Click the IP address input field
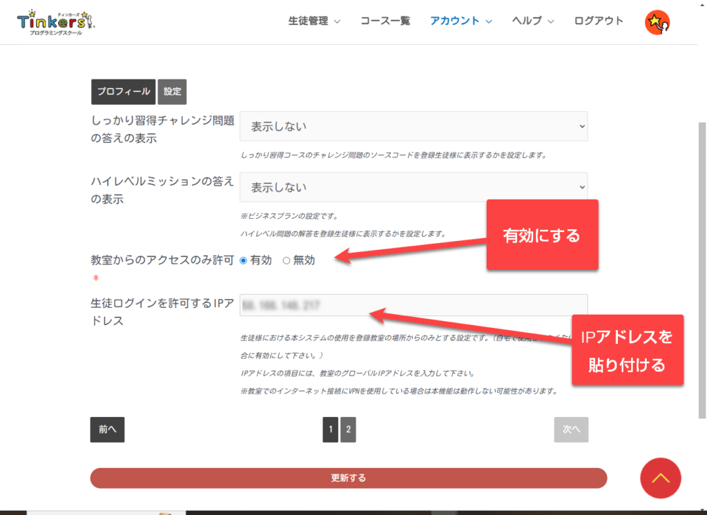Image resolution: width=707 pixels, height=515 pixels. pyautogui.click(x=414, y=305)
